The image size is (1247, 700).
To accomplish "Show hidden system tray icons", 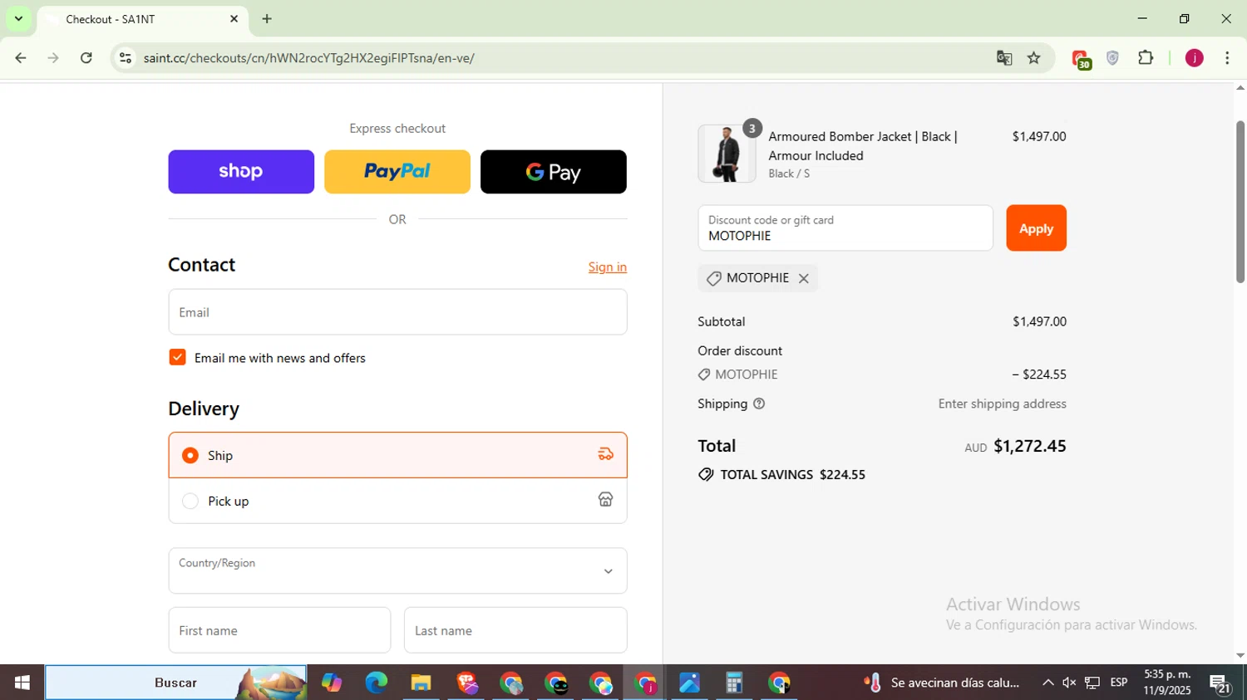I will click(1047, 683).
